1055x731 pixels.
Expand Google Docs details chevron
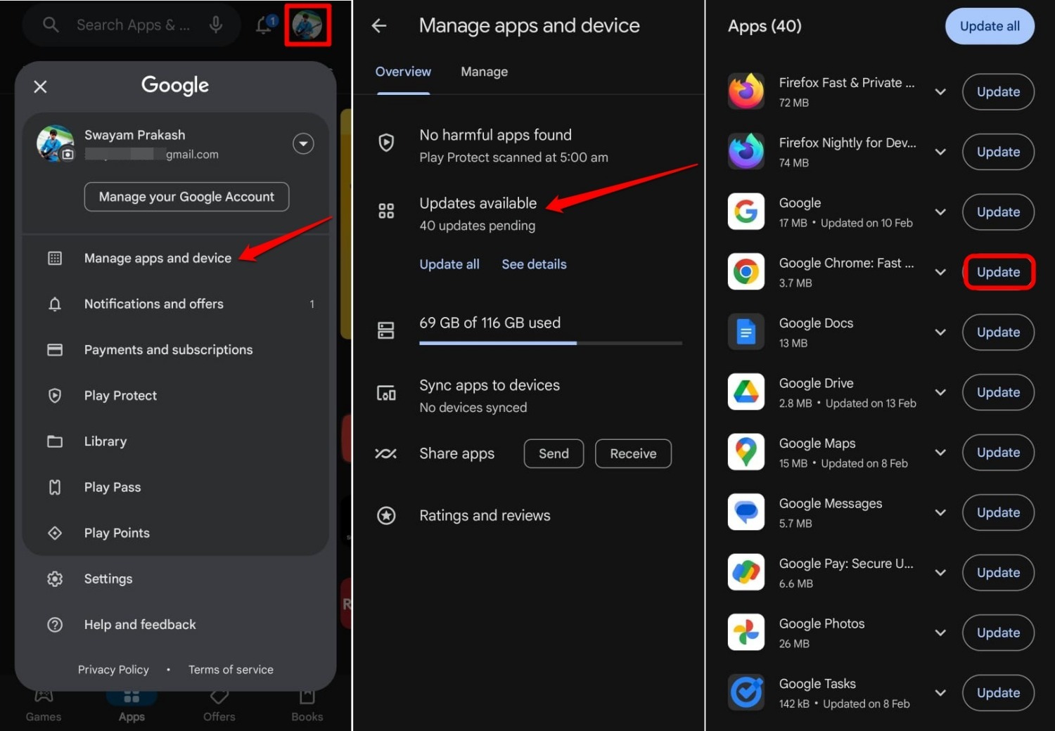click(x=940, y=332)
